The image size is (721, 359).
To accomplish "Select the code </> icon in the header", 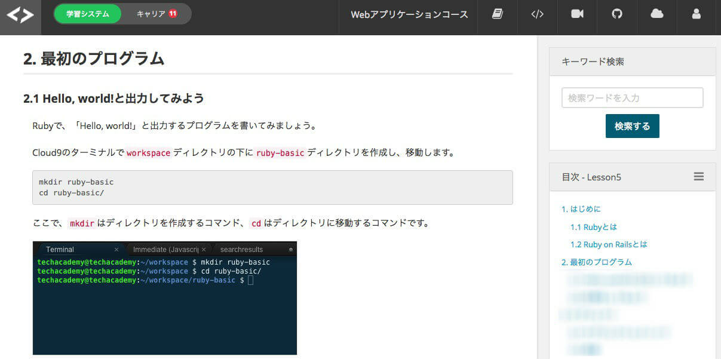I will [x=537, y=14].
